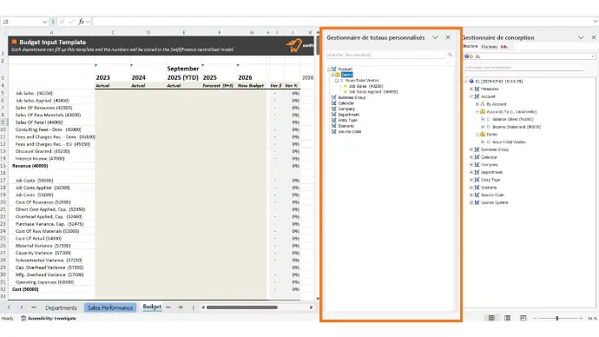The height and width of the screenshot is (337, 599).
Task: Expand Income Statement node in conception tree
Action: pyautogui.click(x=483, y=127)
